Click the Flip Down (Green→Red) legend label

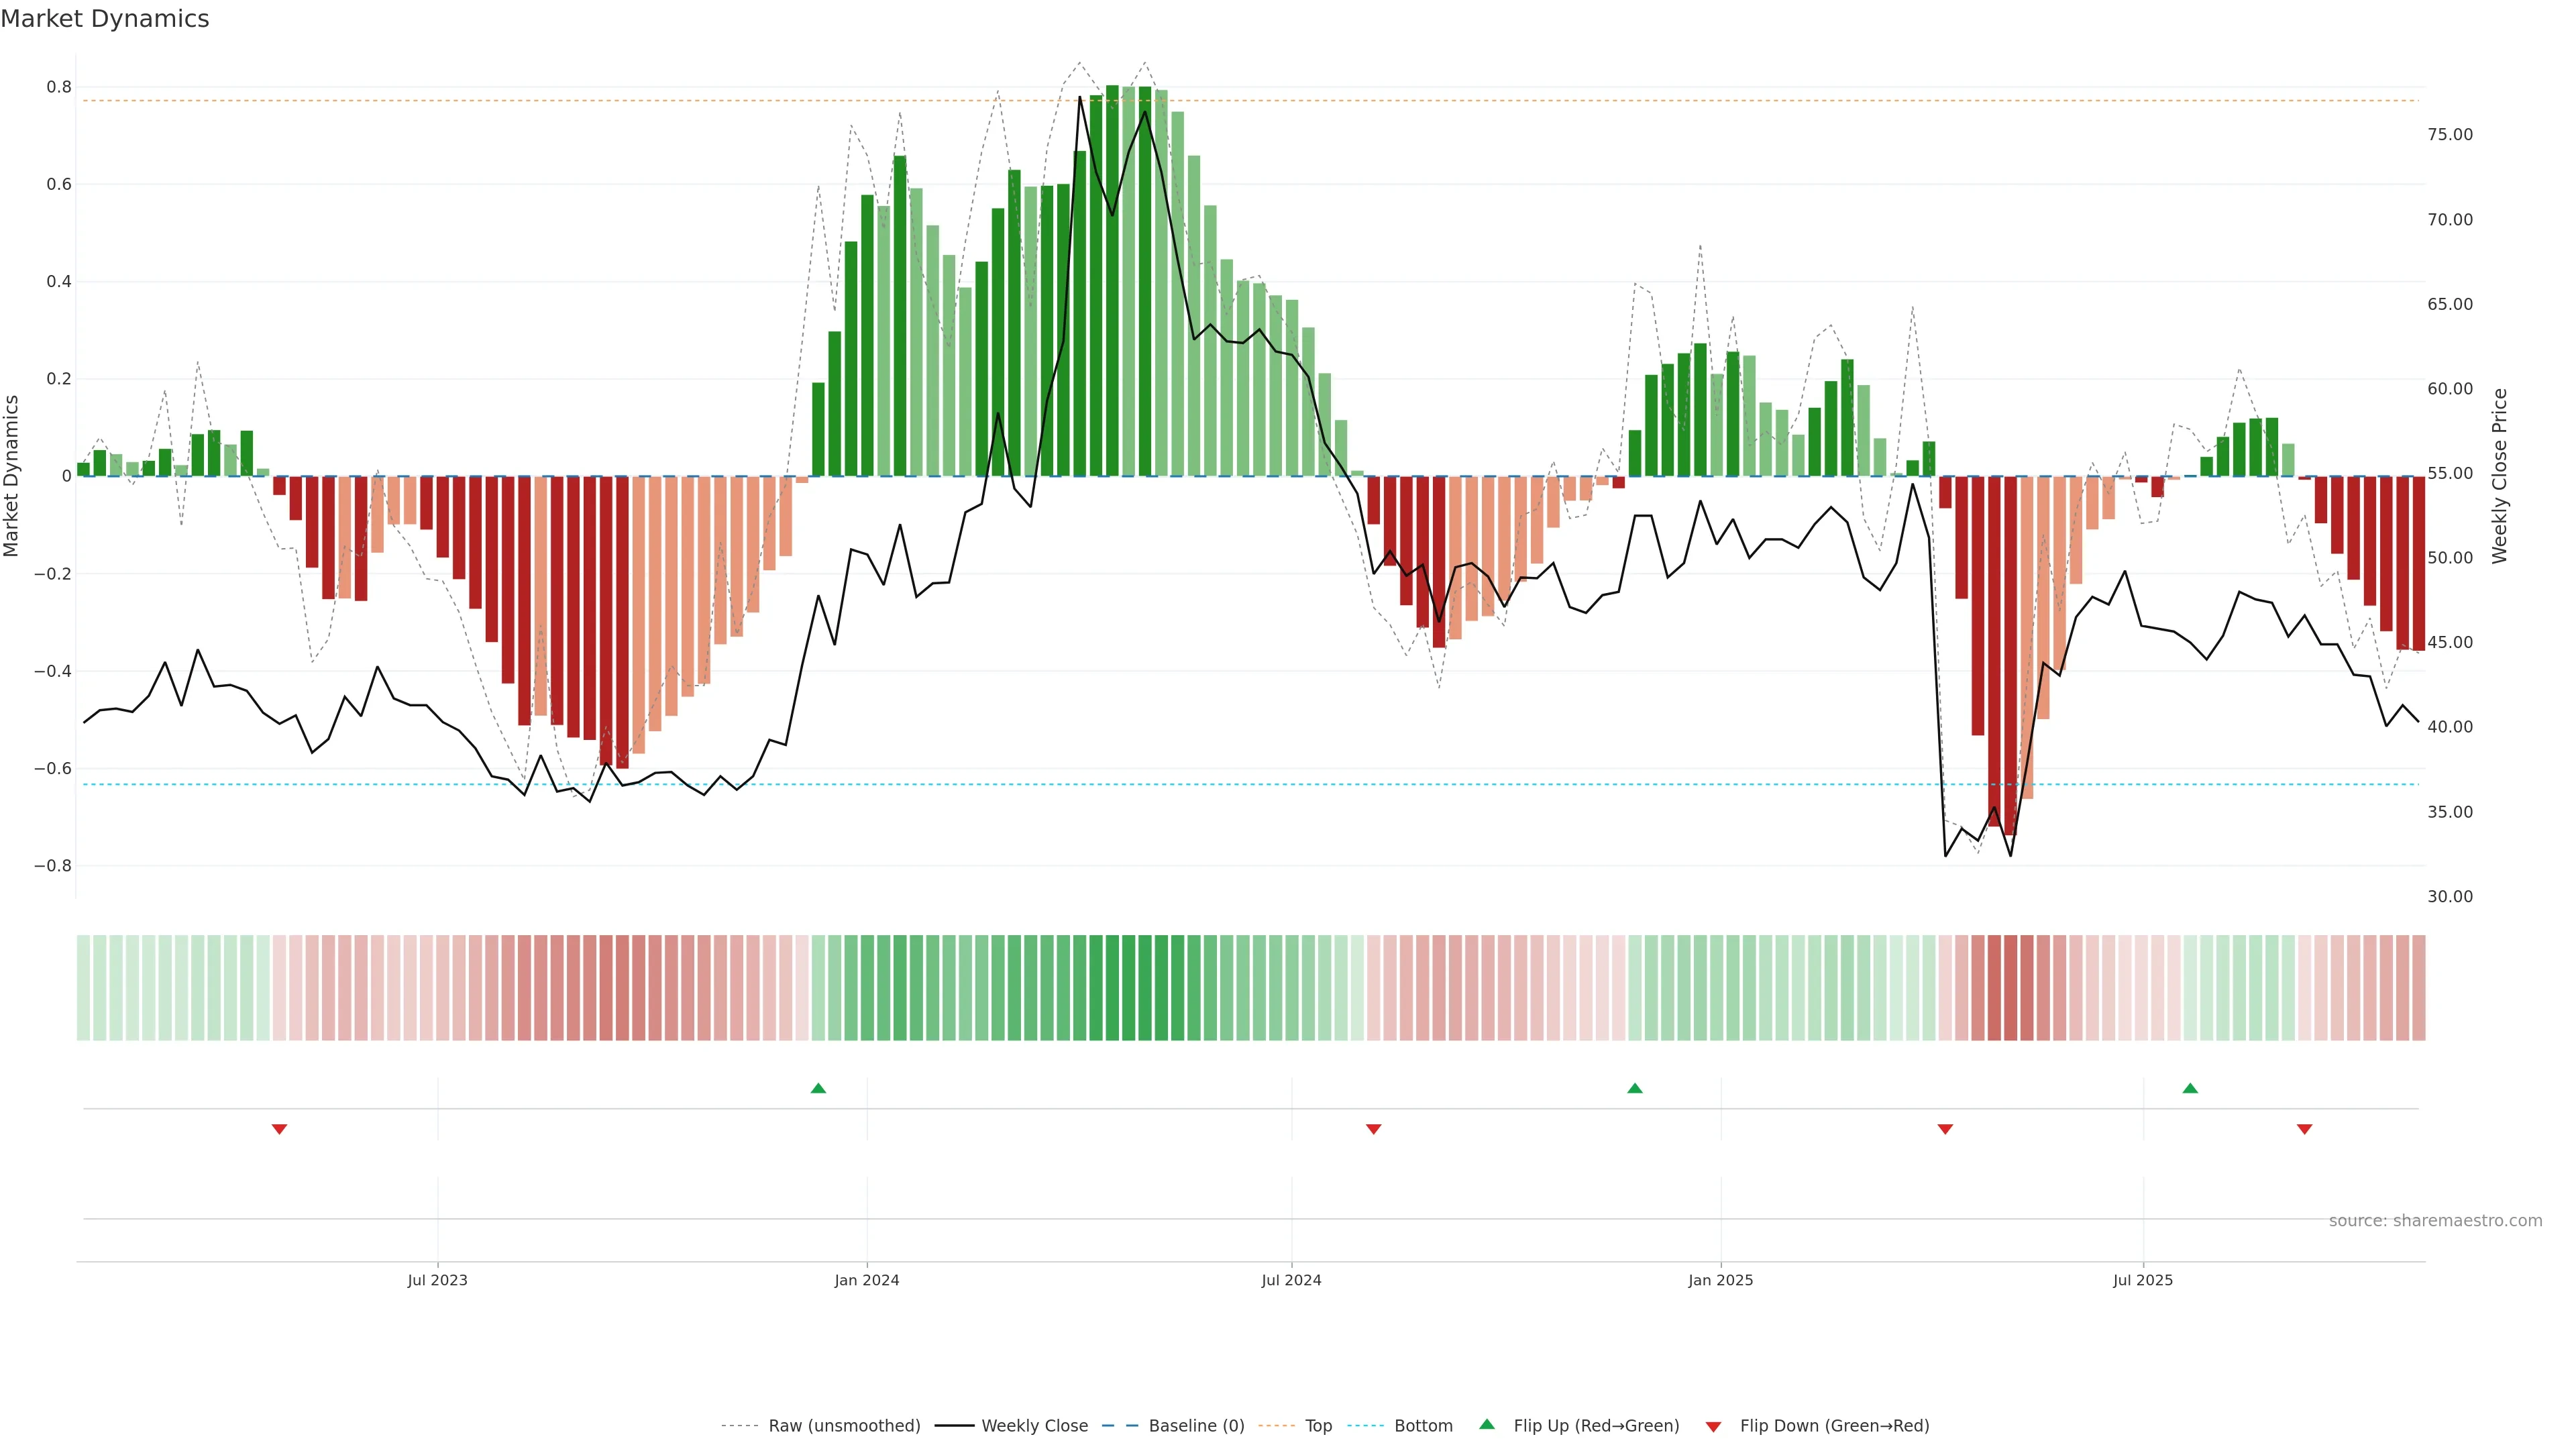click(1834, 1426)
